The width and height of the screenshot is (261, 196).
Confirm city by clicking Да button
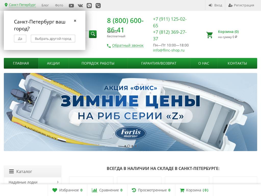tap(20, 39)
